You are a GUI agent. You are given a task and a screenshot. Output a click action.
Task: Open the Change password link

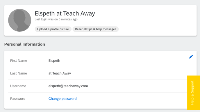(63, 98)
